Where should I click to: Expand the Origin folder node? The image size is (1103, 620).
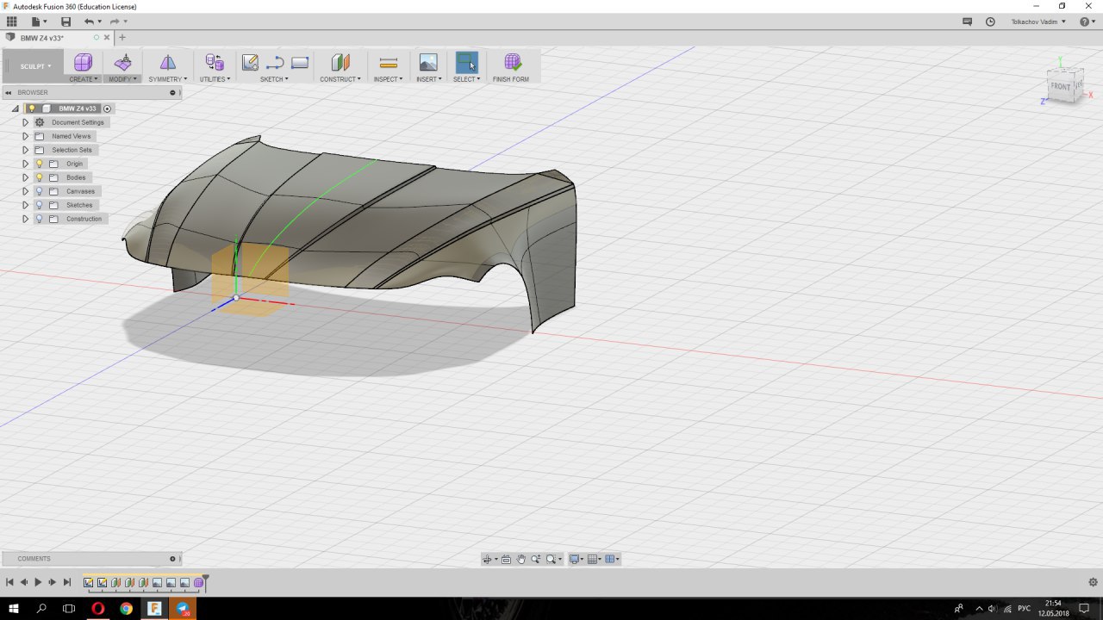point(25,164)
